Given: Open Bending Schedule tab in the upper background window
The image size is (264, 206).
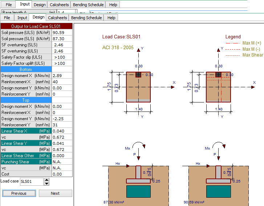Looking at the screenshot, I should coord(88,5).
